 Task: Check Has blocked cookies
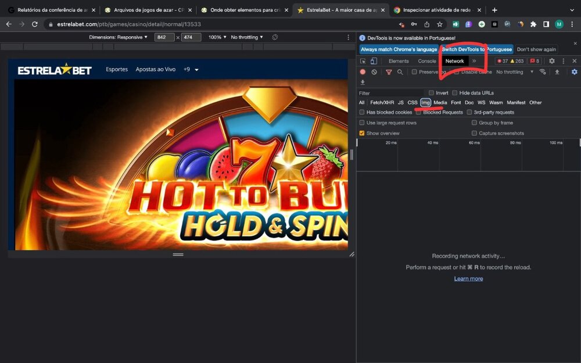(x=362, y=112)
